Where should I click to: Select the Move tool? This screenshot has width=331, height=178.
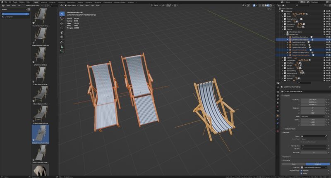click(x=62, y=24)
